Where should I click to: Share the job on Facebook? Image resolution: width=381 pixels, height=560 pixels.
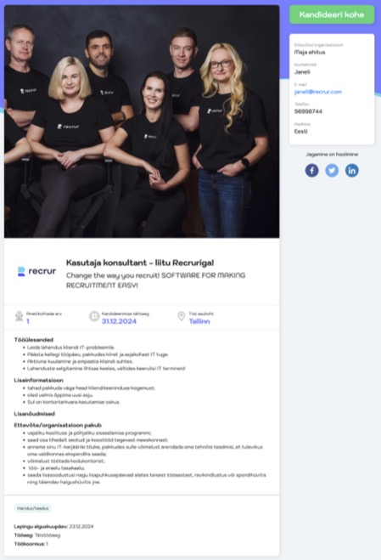(x=311, y=170)
